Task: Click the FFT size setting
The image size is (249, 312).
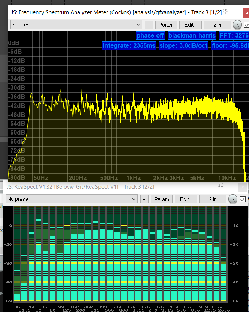Action: click(x=234, y=36)
